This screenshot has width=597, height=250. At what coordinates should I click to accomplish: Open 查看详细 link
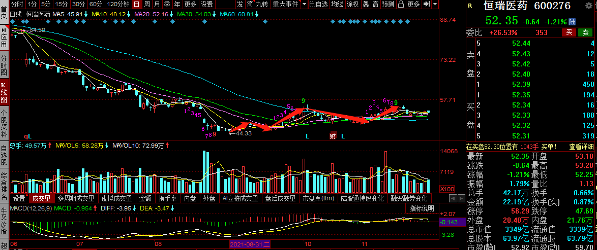point(581,146)
